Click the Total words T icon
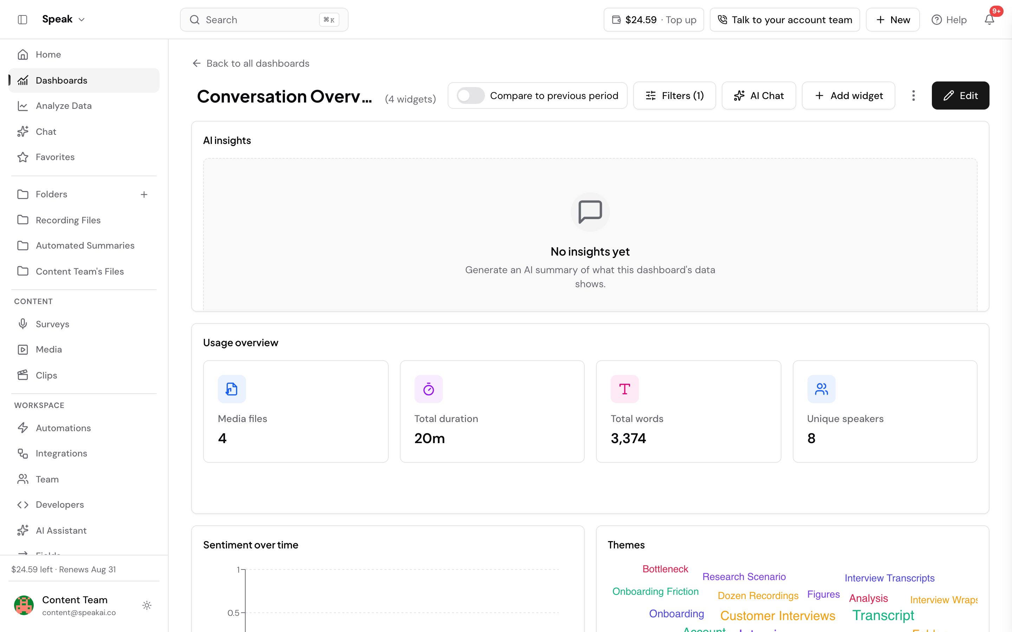Screen dimensions: 1012x632 click(x=624, y=389)
